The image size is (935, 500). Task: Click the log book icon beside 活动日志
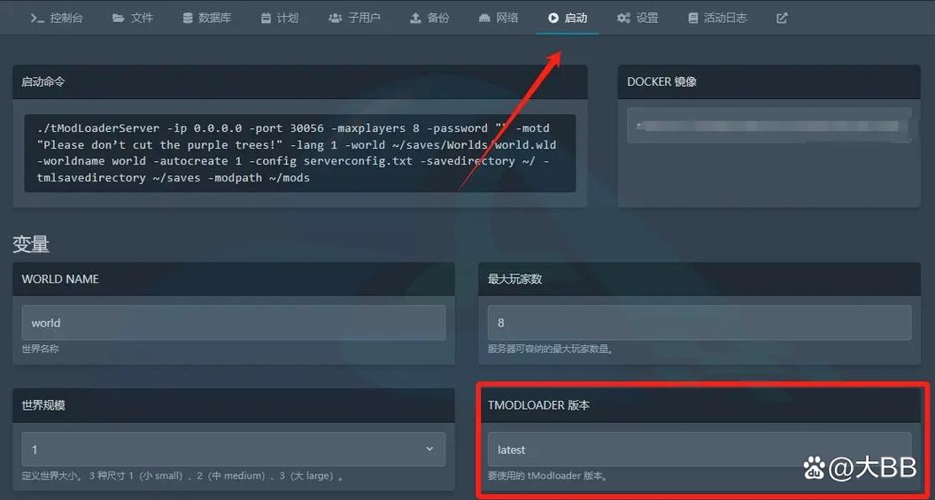click(693, 18)
